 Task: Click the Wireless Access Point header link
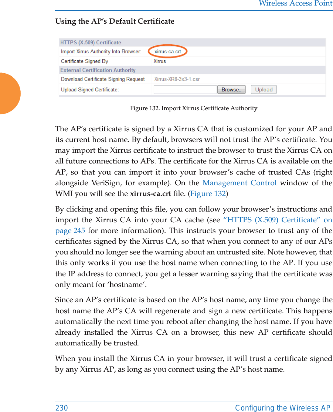pyautogui.click(x=295, y=4)
